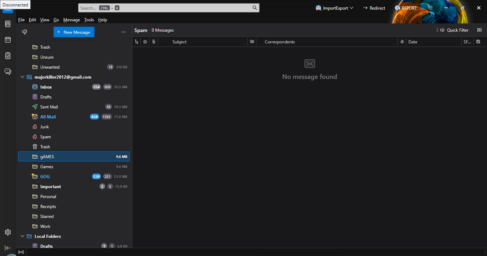Open the Starred folder
487x256 pixels.
(x=74, y=217)
